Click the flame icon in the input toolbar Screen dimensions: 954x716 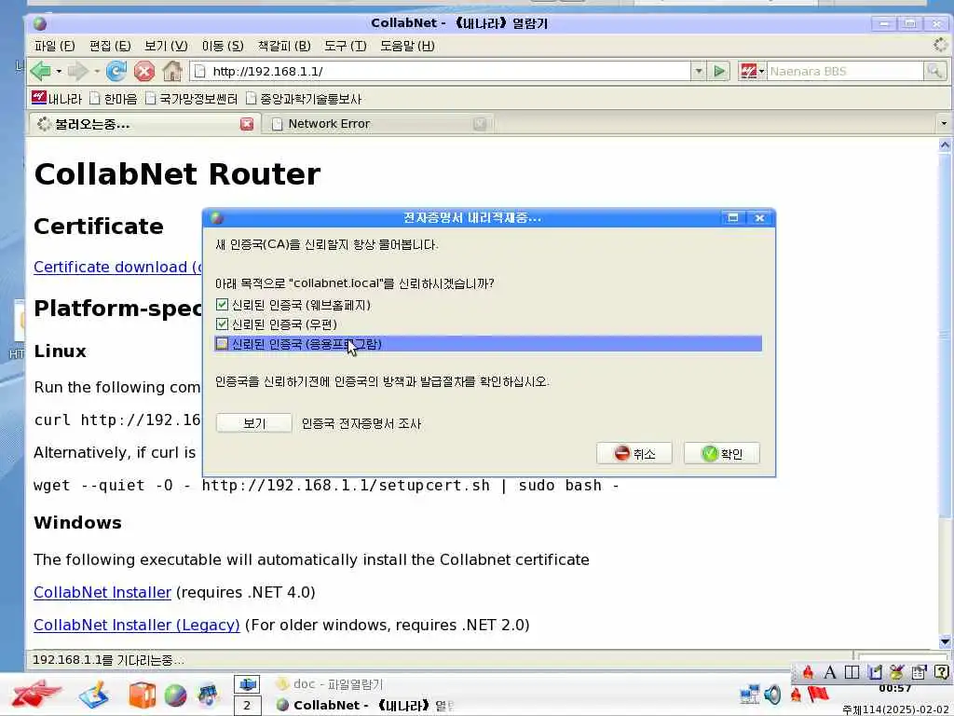click(x=808, y=672)
